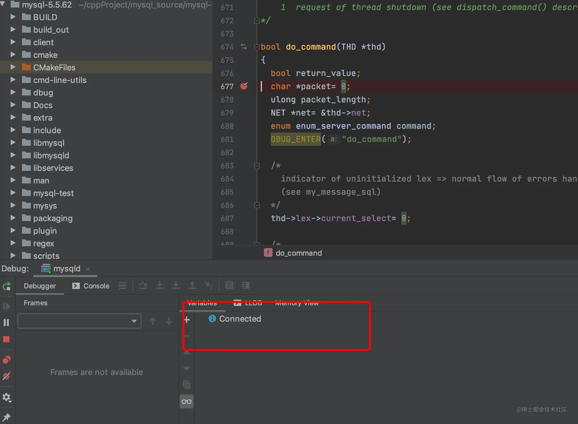Expand the BUILD folder
This screenshot has width=578, height=424.
point(13,17)
